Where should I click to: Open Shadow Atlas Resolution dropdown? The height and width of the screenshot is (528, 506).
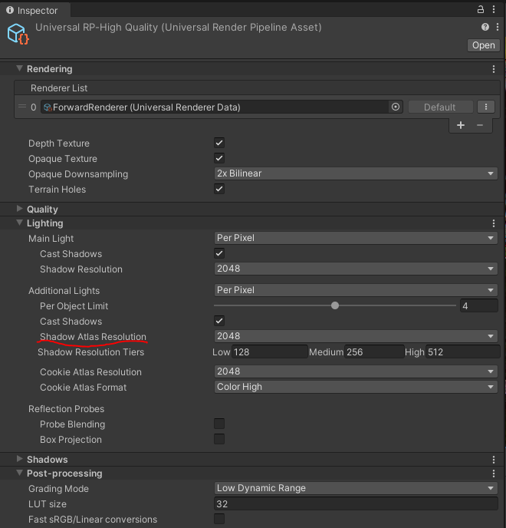[356, 336]
